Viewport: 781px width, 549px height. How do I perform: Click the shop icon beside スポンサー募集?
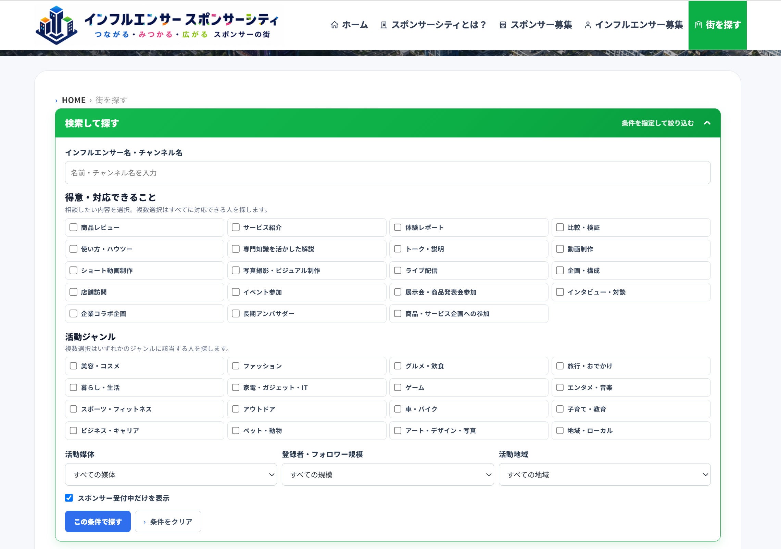(503, 25)
